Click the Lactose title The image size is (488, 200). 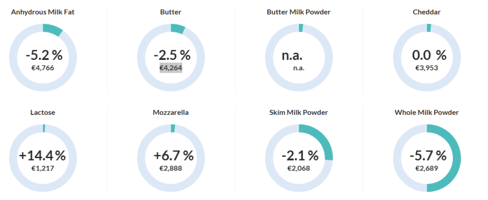(x=43, y=113)
